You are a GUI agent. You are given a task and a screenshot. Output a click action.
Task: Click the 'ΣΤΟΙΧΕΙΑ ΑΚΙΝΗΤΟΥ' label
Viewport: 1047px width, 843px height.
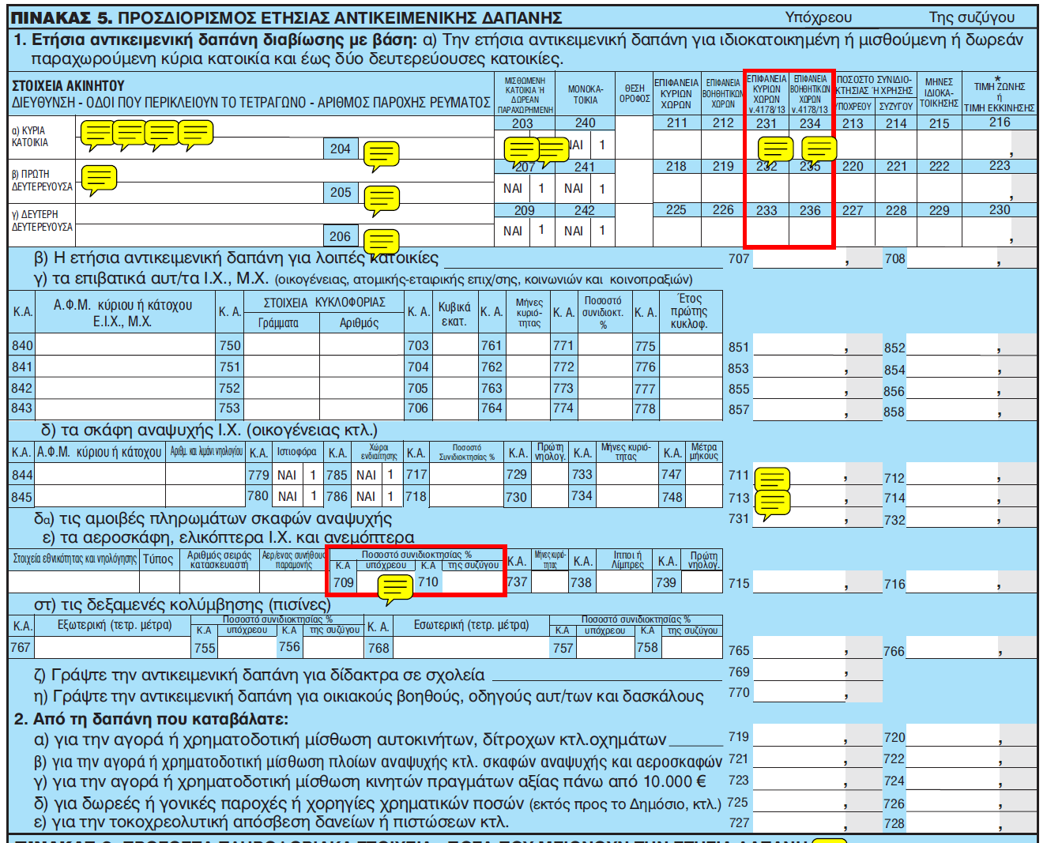click(68, 86)
